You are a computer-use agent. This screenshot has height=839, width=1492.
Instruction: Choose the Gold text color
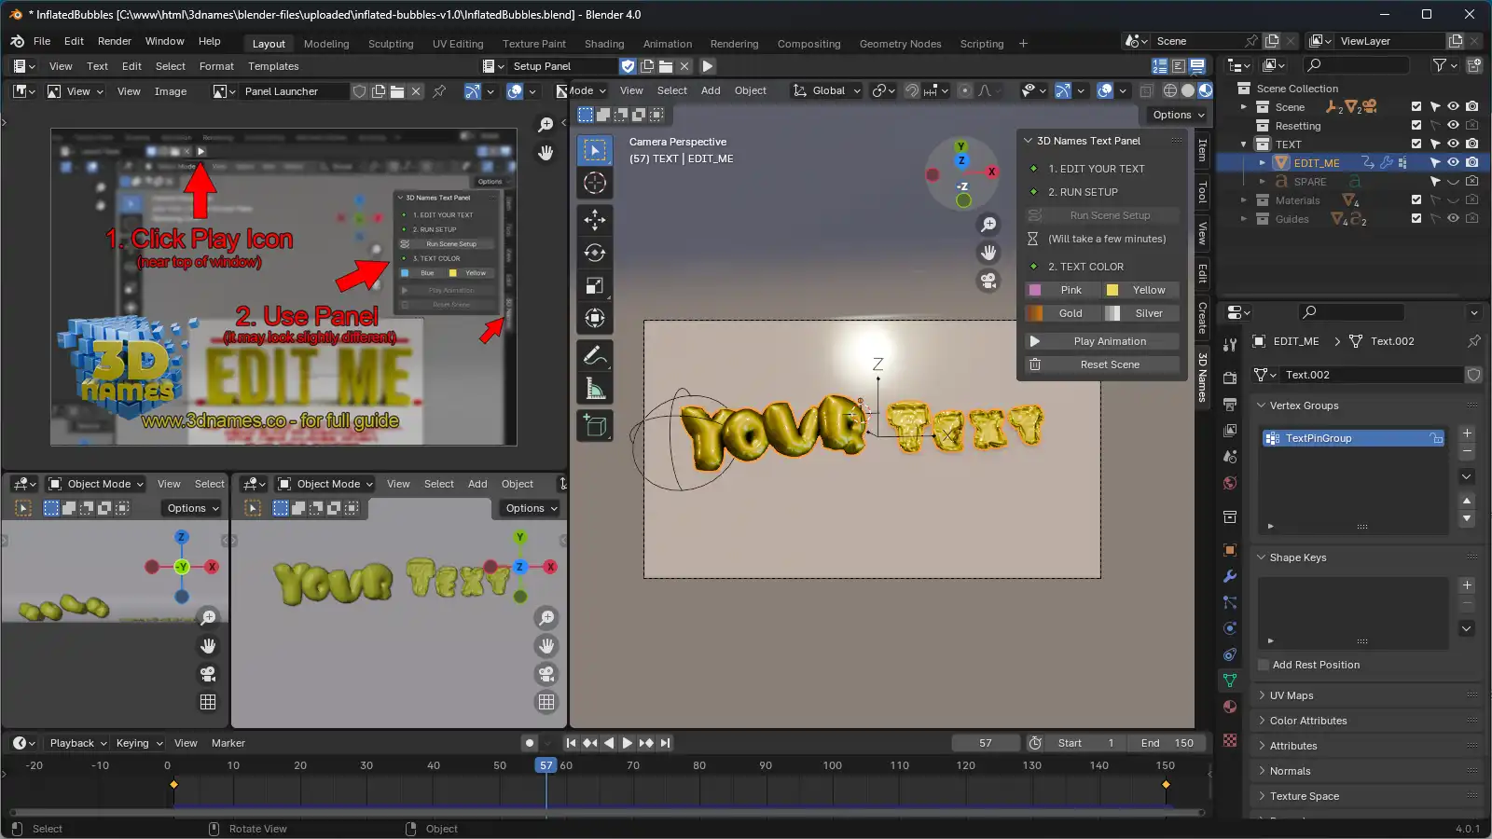[x=1063, y=313]
